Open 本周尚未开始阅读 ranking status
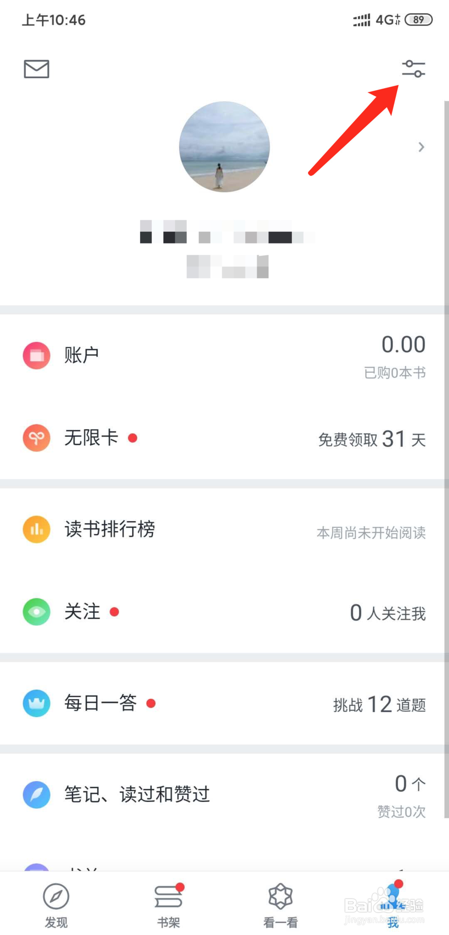 371,532
